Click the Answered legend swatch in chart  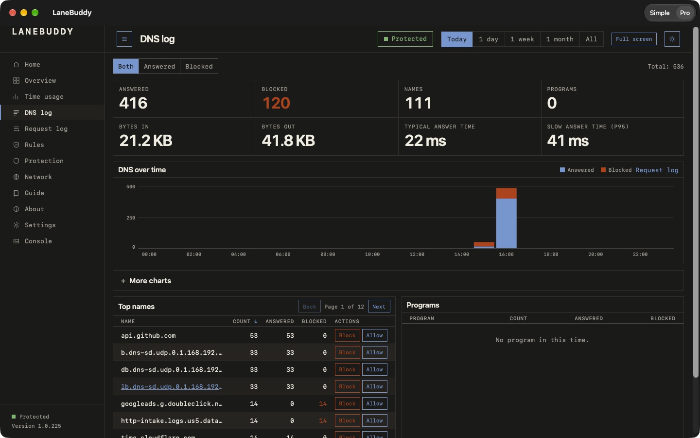(562, 170)
